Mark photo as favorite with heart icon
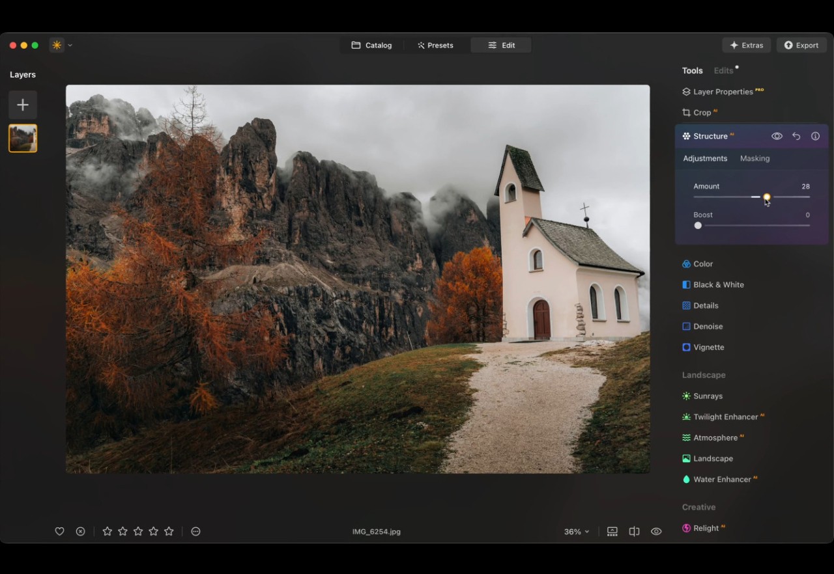The height and width of the screenshot is (574, 834). [59, 531]
